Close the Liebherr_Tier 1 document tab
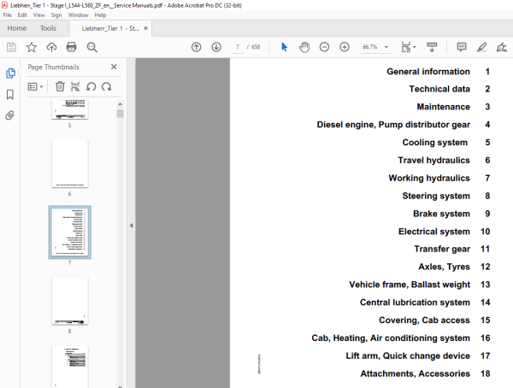The image size is (513, 388). click(145, 28)
